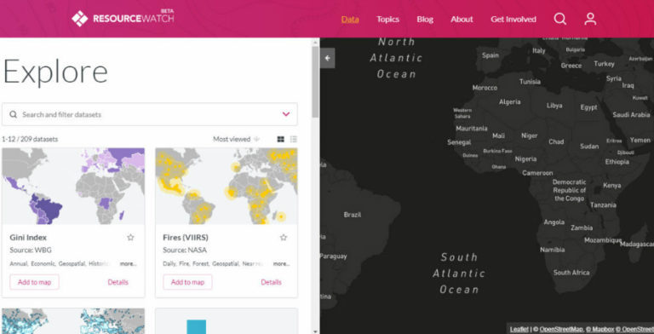Expand the search filter chevron
This screenshot has width=654, height=334.
[x=286, y=114]
